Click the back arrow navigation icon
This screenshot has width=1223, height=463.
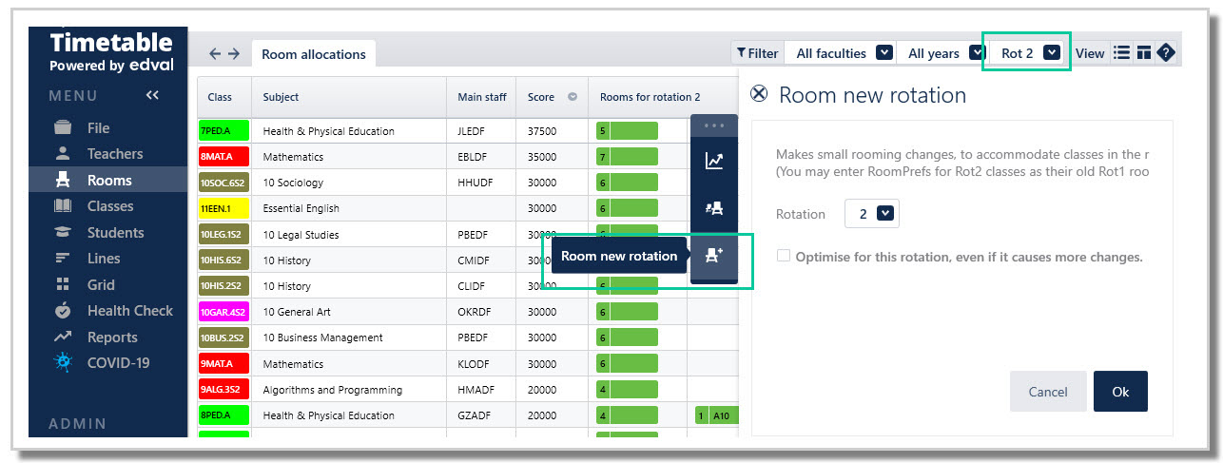(x=215, y=54)
